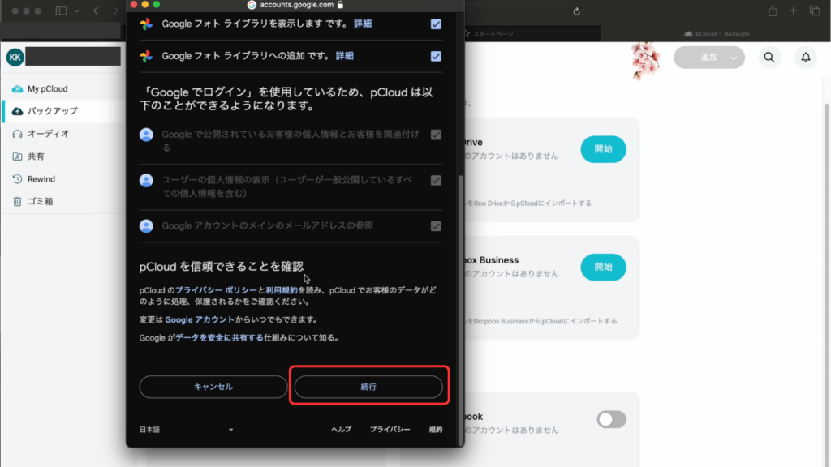Click the 規約 footer link
The height and width of the screenshot is (467, 831).
point(436,430)
